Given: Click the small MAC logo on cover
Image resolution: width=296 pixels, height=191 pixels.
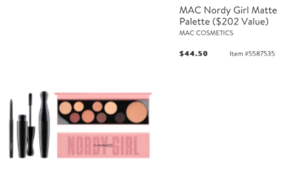Looking at the screenshot, I should [x=103, y=146].
